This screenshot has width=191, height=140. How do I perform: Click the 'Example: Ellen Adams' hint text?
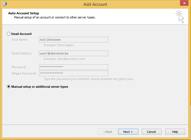(59, 45)
